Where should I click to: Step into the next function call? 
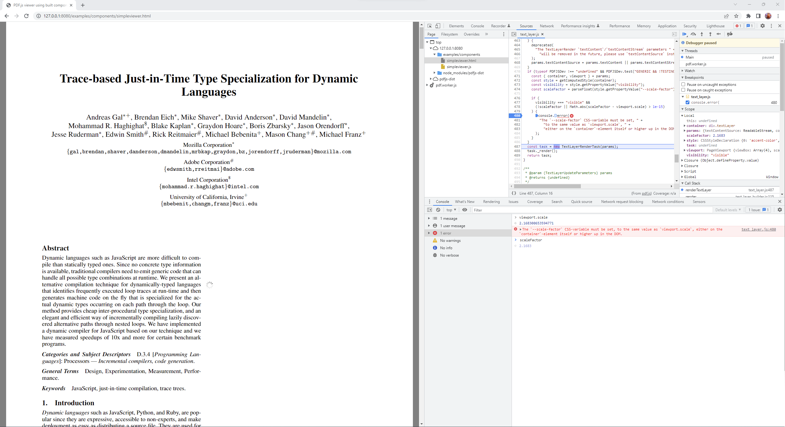pos(702,34)
